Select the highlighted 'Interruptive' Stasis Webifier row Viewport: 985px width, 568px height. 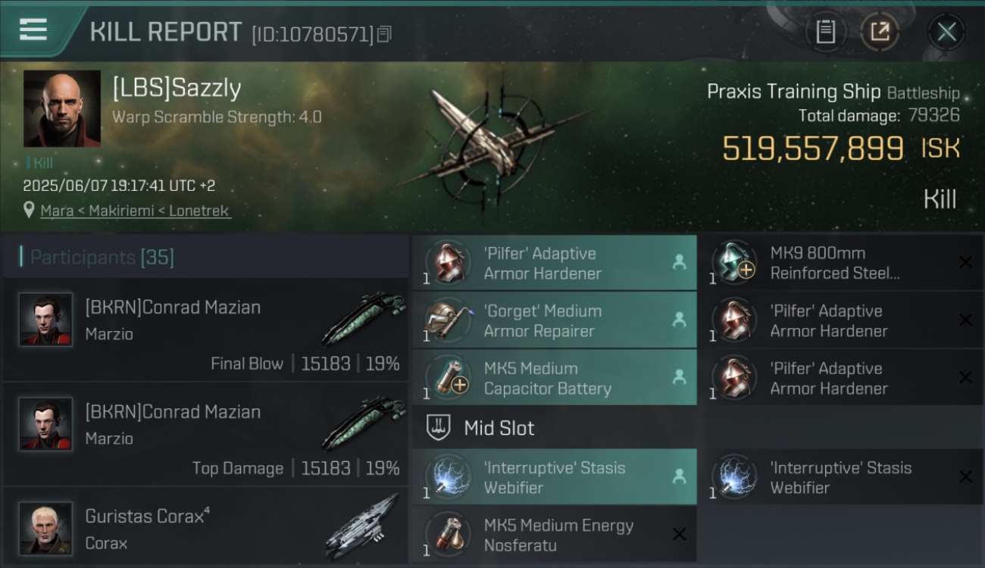pyautogui.click(x=555, y=477)
